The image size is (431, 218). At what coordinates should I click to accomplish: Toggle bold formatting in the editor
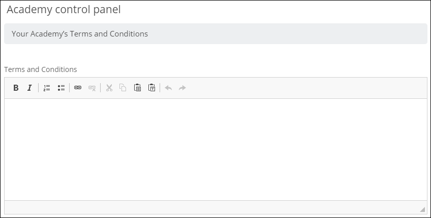[16, 88]
